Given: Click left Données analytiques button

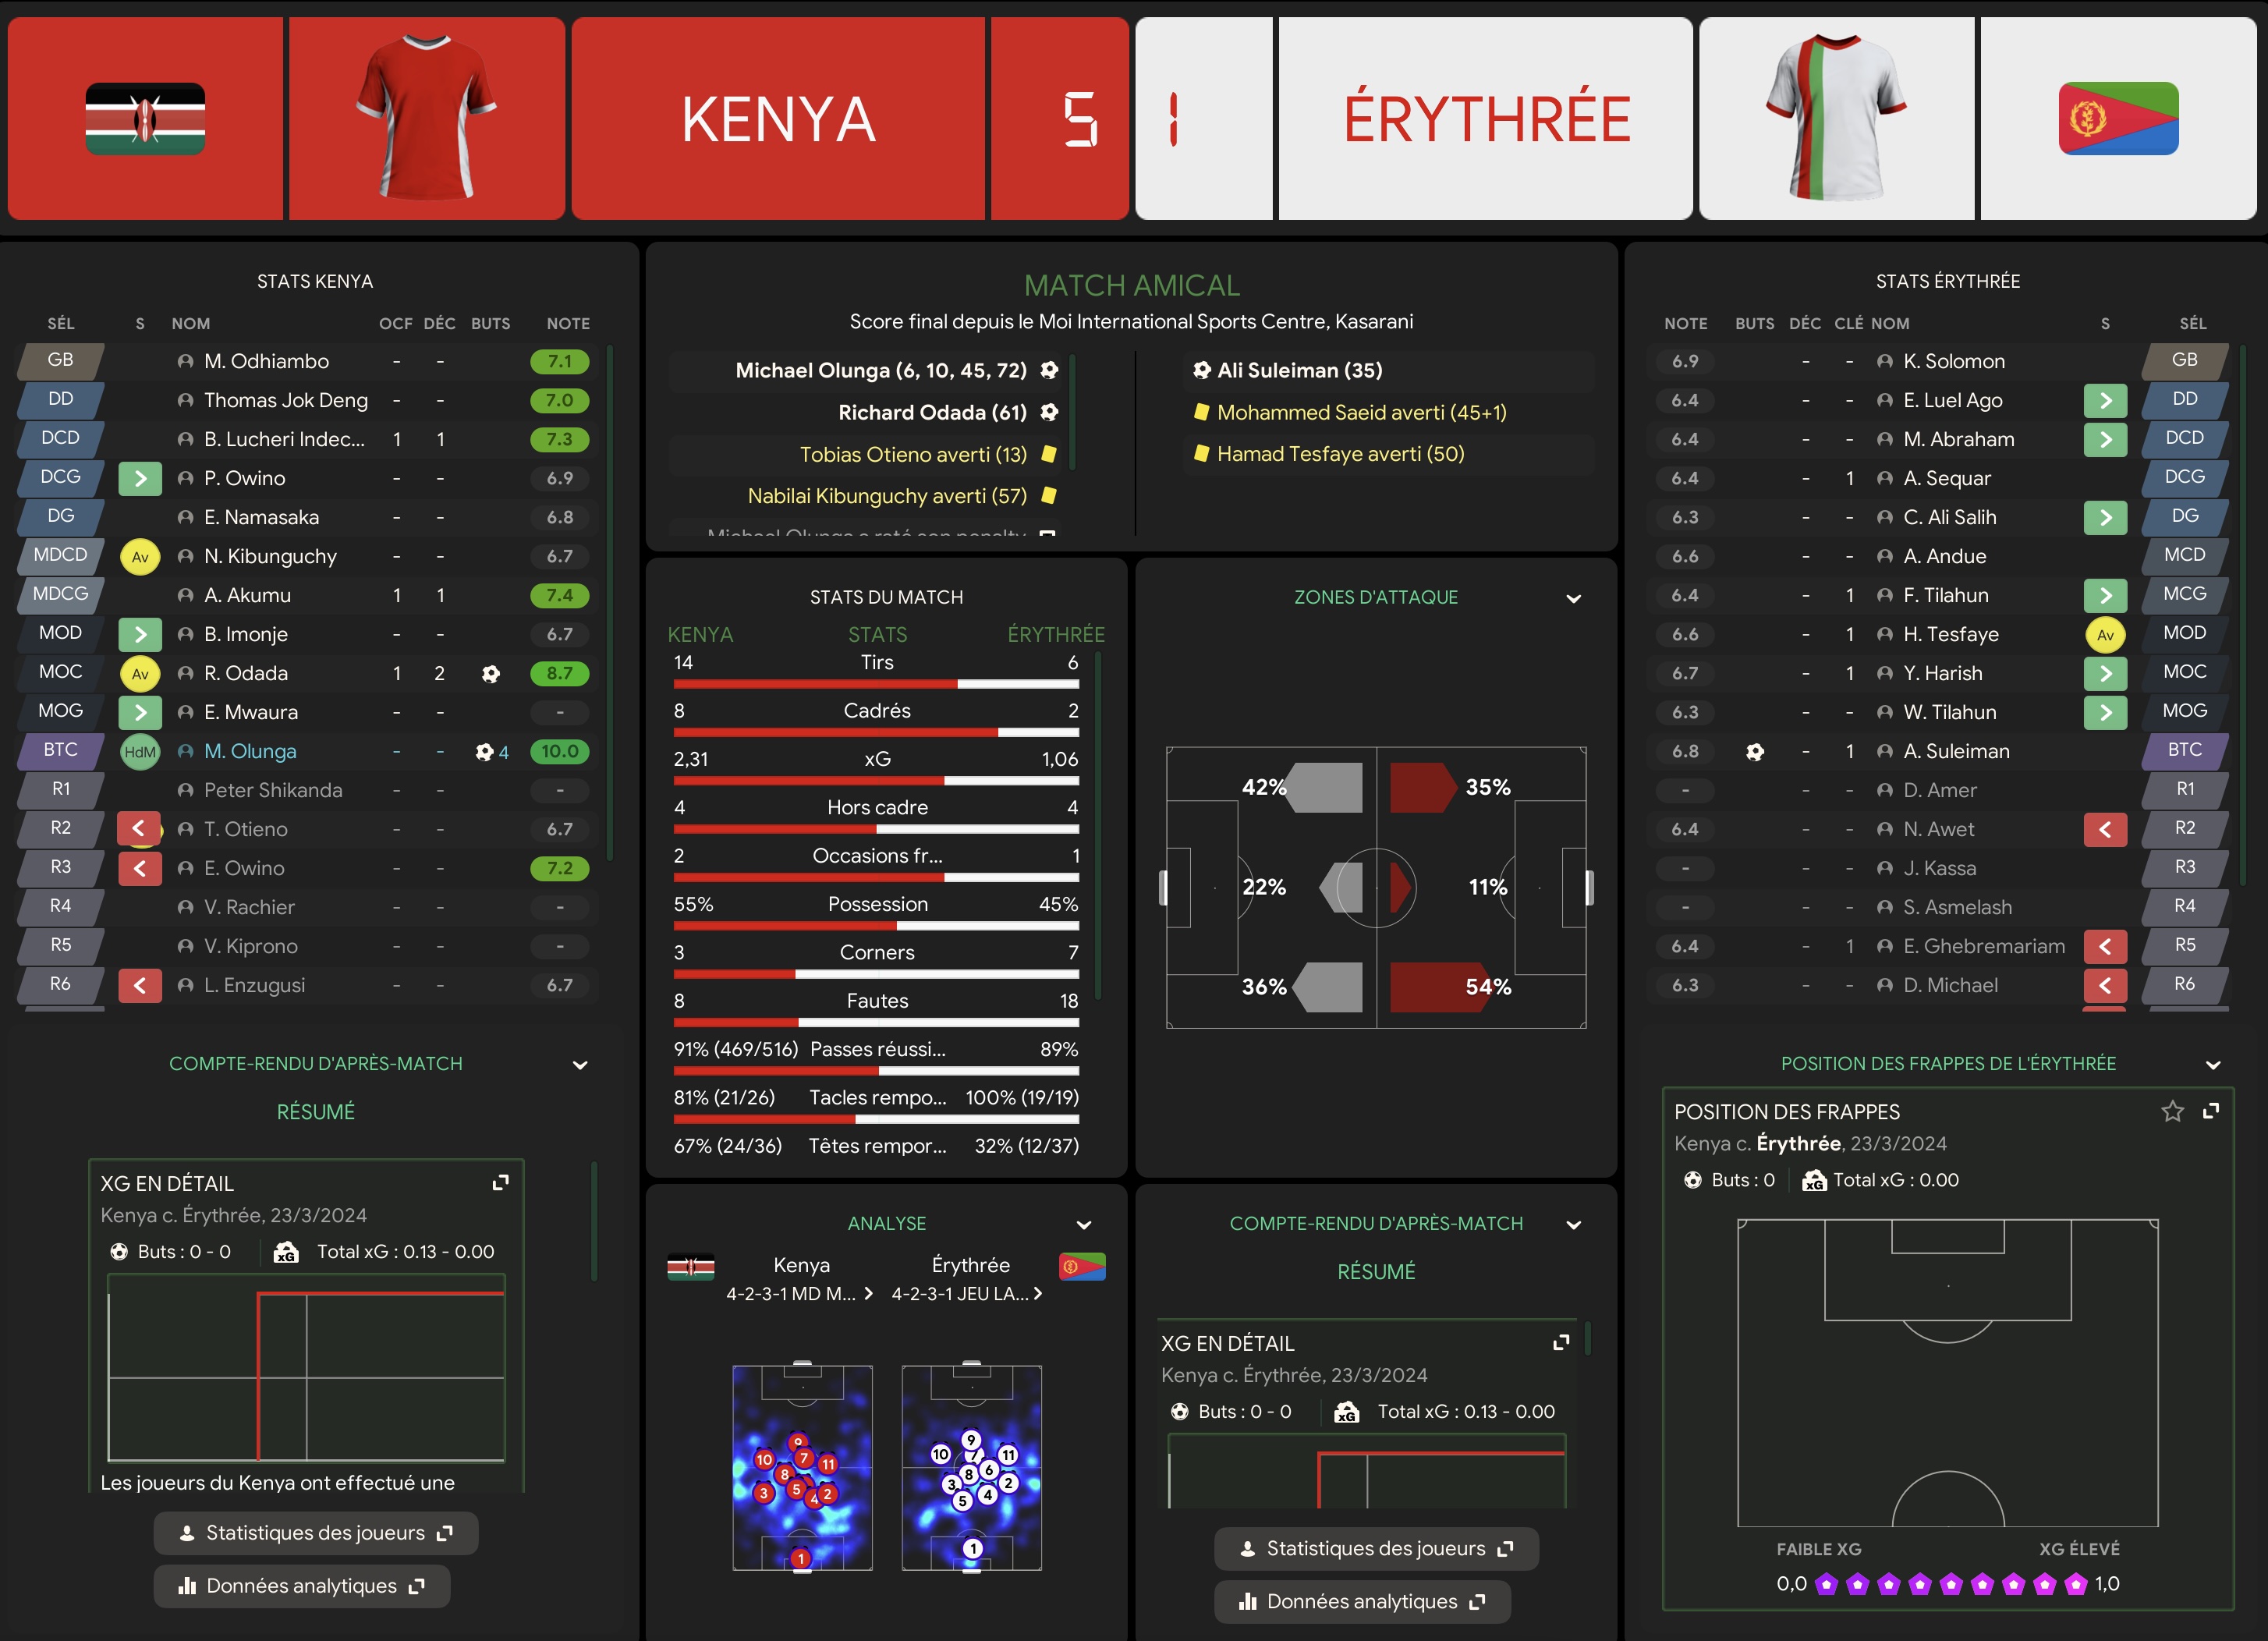Looking at the screenshot, I should (x=302, y=1587).
